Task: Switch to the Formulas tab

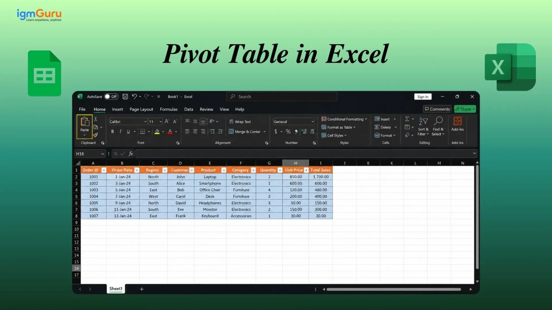Action: pos(168,109)
